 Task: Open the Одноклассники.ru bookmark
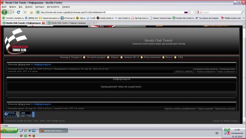(x=49, y=18)
